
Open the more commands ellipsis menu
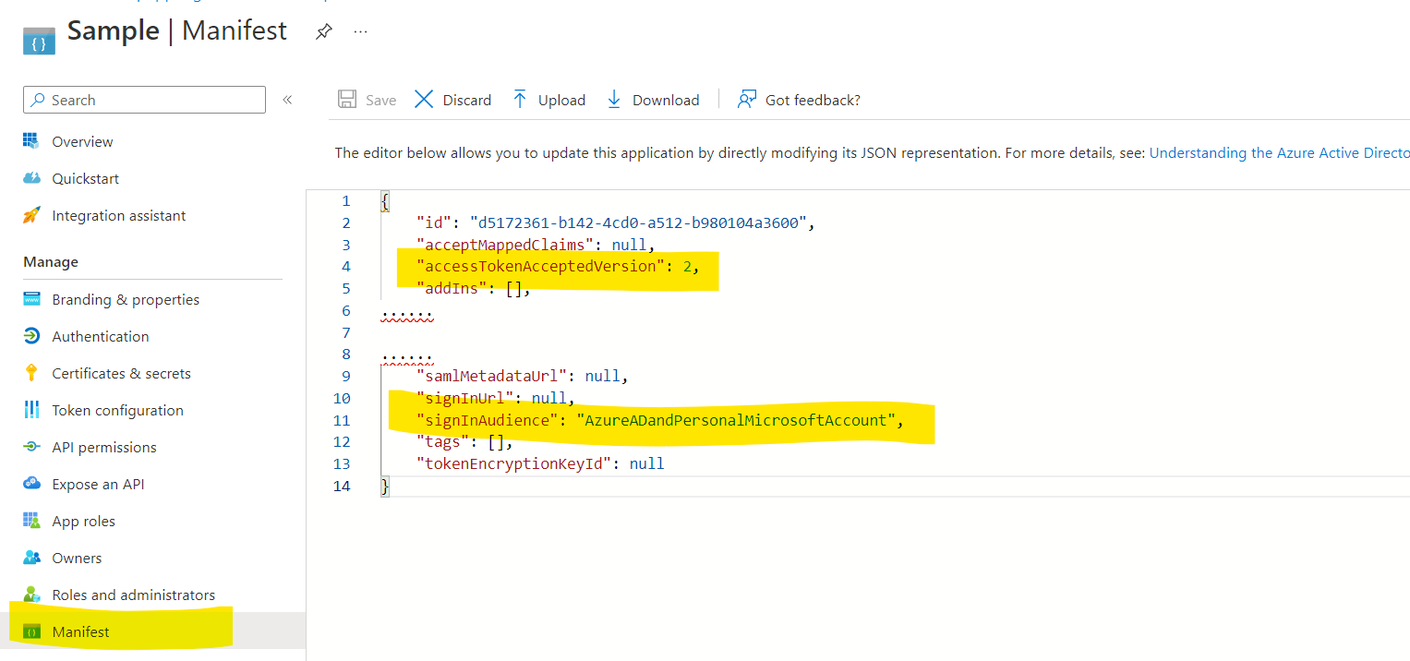(x=360, y=30)
